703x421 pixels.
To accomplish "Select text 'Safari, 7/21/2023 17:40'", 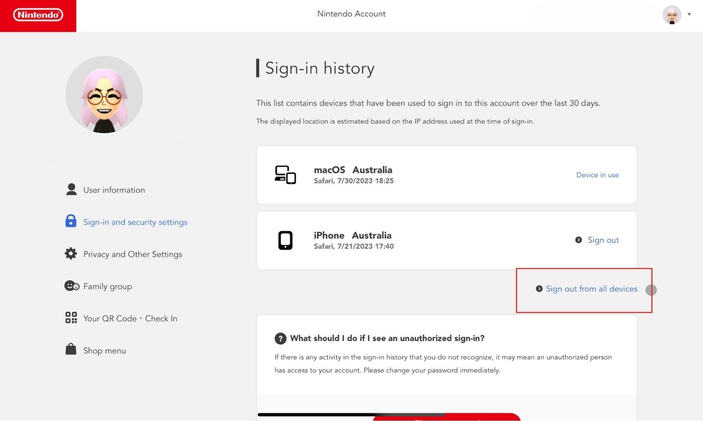I will tap(354, 246).
